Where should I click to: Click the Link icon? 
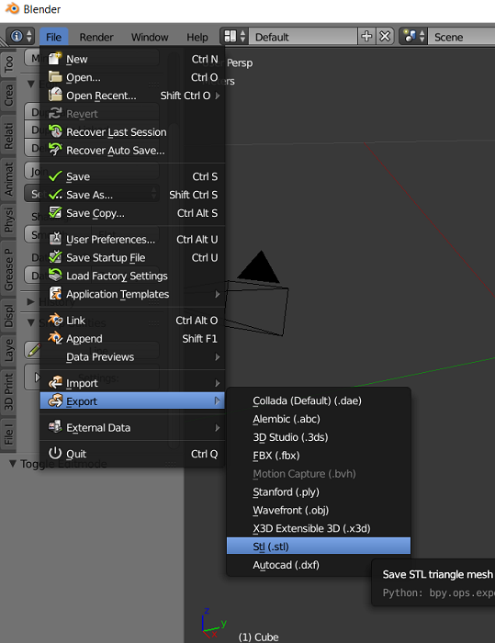55,320
